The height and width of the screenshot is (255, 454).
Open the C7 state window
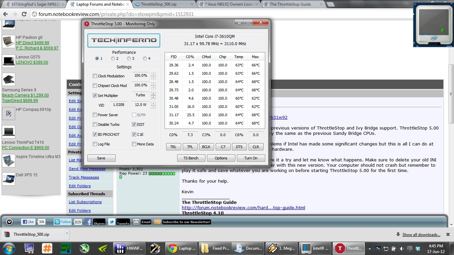tap(223, 147)
